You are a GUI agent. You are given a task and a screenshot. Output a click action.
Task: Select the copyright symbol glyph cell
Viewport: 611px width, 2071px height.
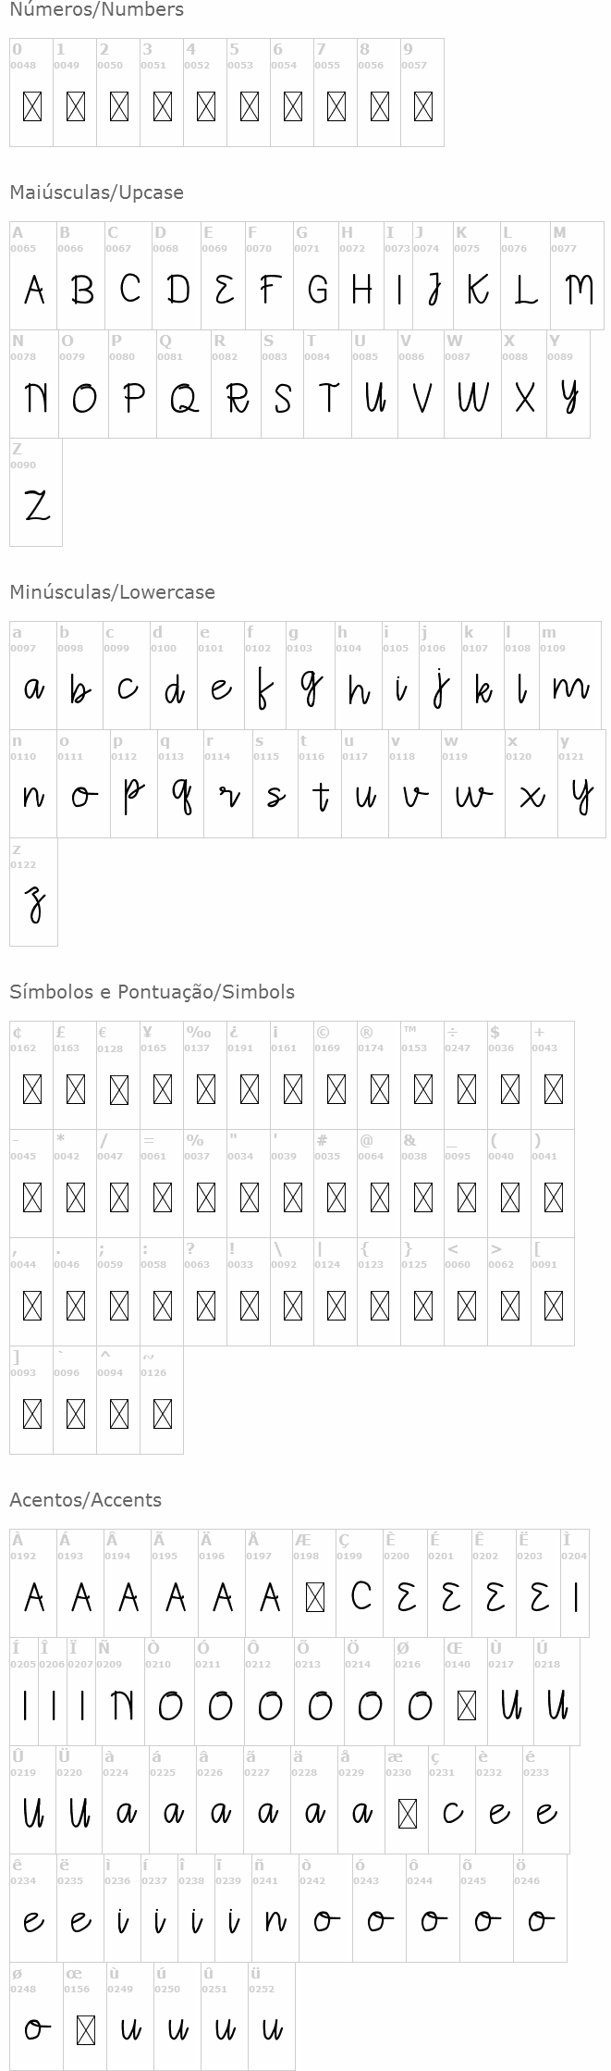[x=336, y=1075]
